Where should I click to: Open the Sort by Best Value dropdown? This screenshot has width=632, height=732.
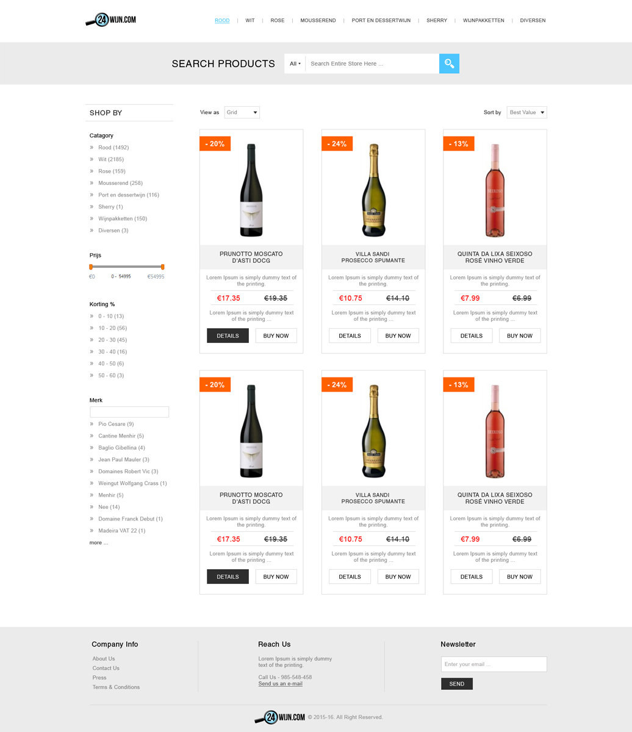(x=527, y=112)
